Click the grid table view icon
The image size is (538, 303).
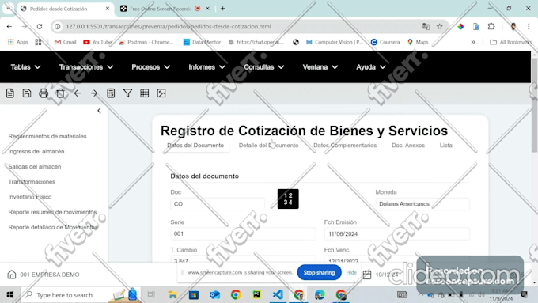(145, 93)
